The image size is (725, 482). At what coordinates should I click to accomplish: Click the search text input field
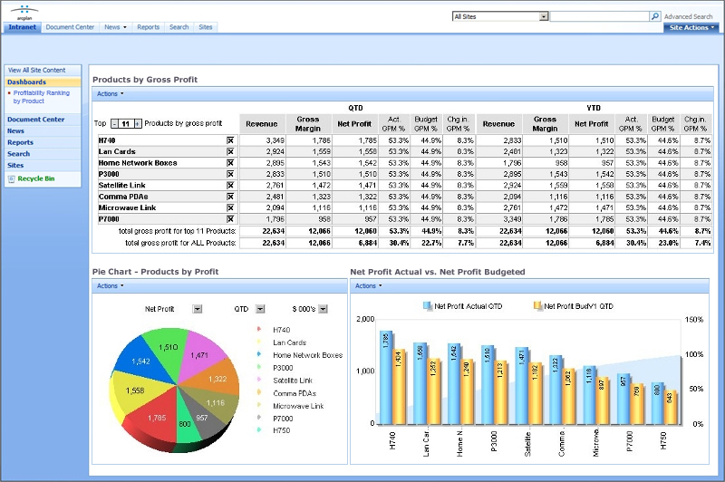point(599,16)
